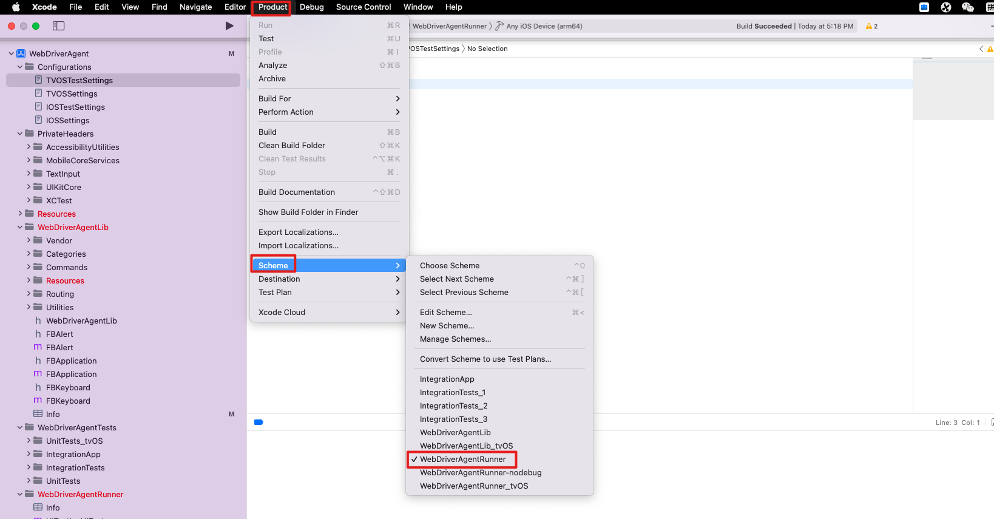Click the back chevron in editor jump bar
This screenshot has height=519, width=994.
pos(981,49)
